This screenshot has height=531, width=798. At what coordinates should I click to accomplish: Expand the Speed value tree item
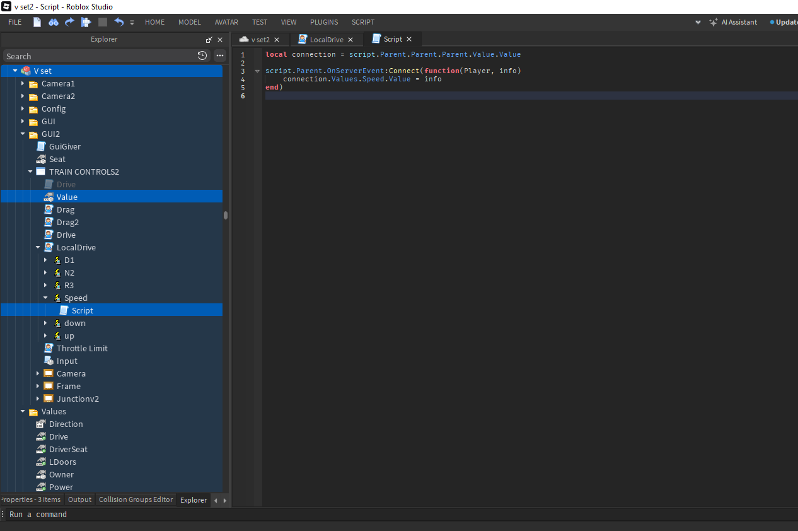[45, 298]
